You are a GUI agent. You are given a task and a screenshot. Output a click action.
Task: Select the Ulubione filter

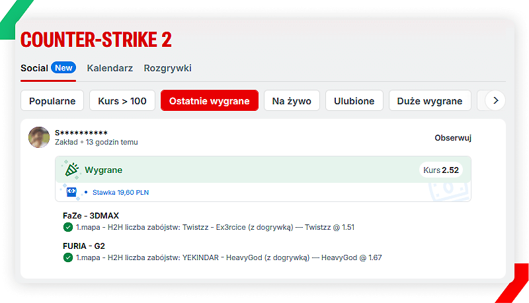coord(354,100)
